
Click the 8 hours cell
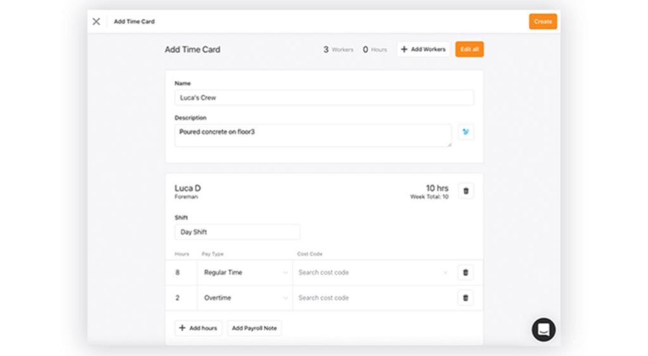pyautogui.click(x=184, y=273)
